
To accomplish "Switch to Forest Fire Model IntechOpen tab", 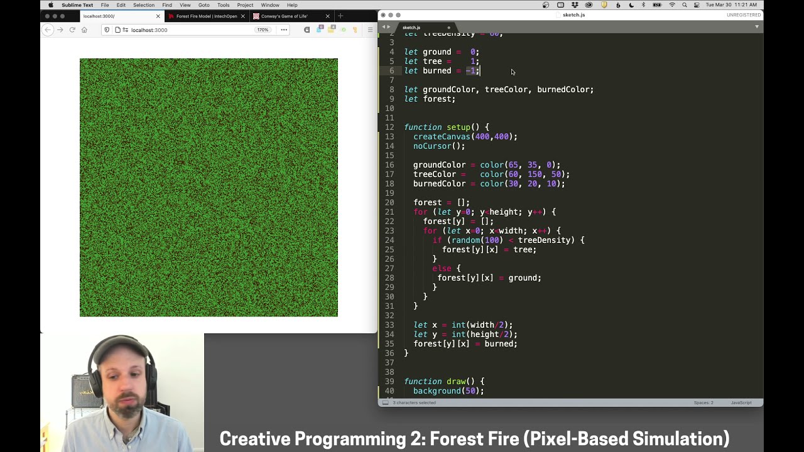I will pos(207,16).
